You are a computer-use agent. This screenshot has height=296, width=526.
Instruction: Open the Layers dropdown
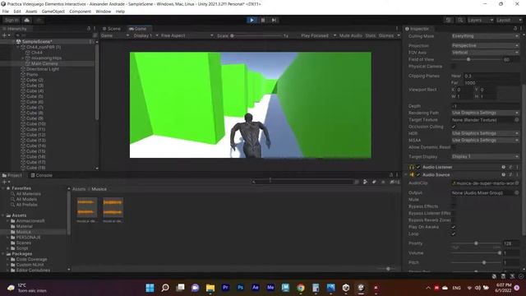[x=480, y=20]
